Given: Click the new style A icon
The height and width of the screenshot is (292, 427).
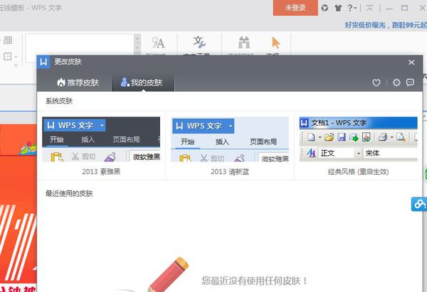Looking at the screenshot, I should click(x=158, y=43).
